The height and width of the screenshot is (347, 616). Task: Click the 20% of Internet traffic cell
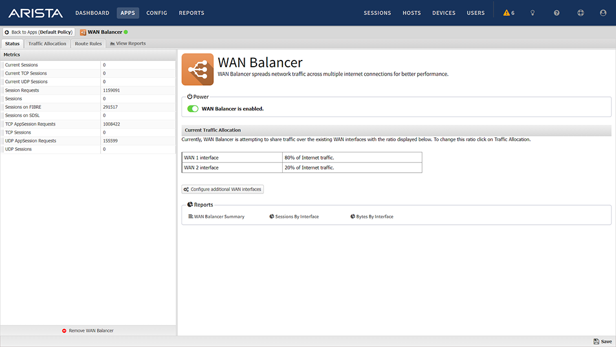pos(352,168)
